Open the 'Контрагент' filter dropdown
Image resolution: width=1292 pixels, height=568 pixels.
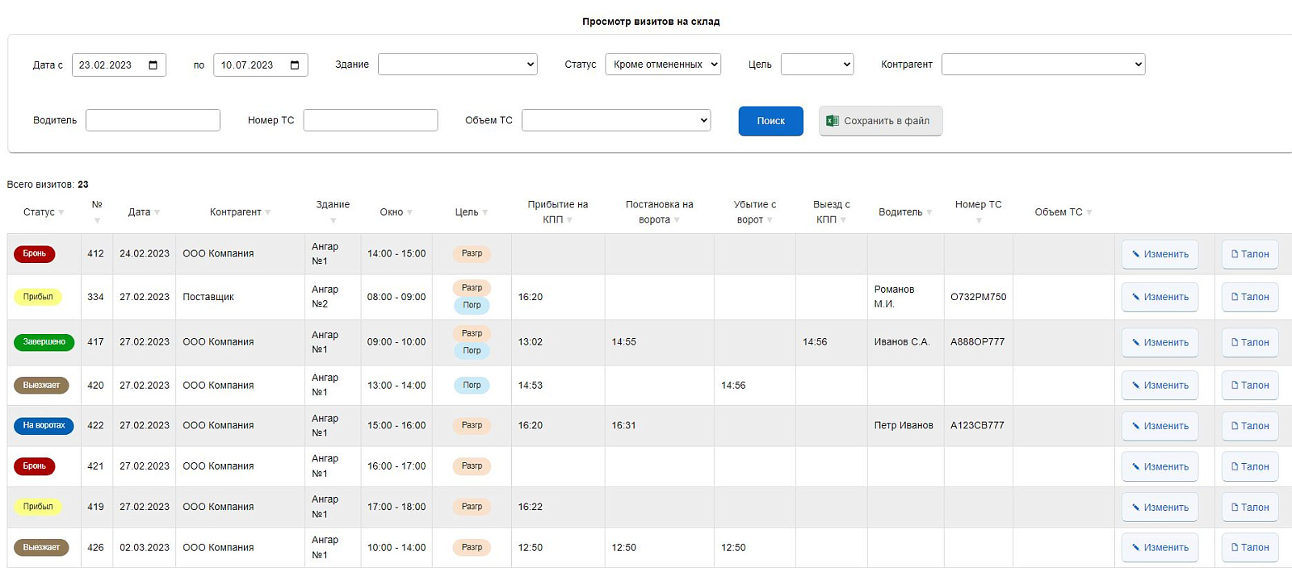1043,65
